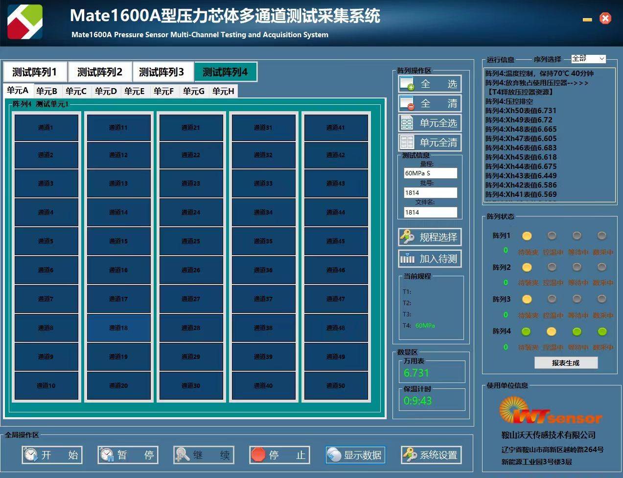Open the 单元G tab
This screenshot has width=623, height=478.
coord(194,91)
